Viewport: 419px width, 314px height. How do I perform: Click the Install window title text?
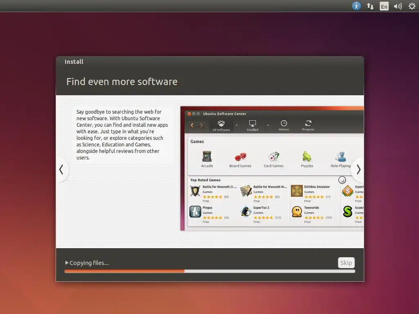coord(74,62)
